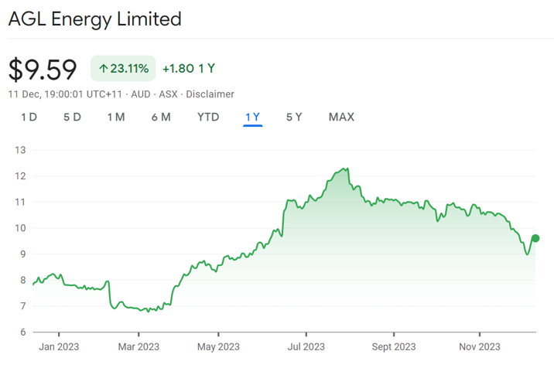Switch chart to 5 Y range
This screenshot has height=368, width=554.
[x=294, y=117]
